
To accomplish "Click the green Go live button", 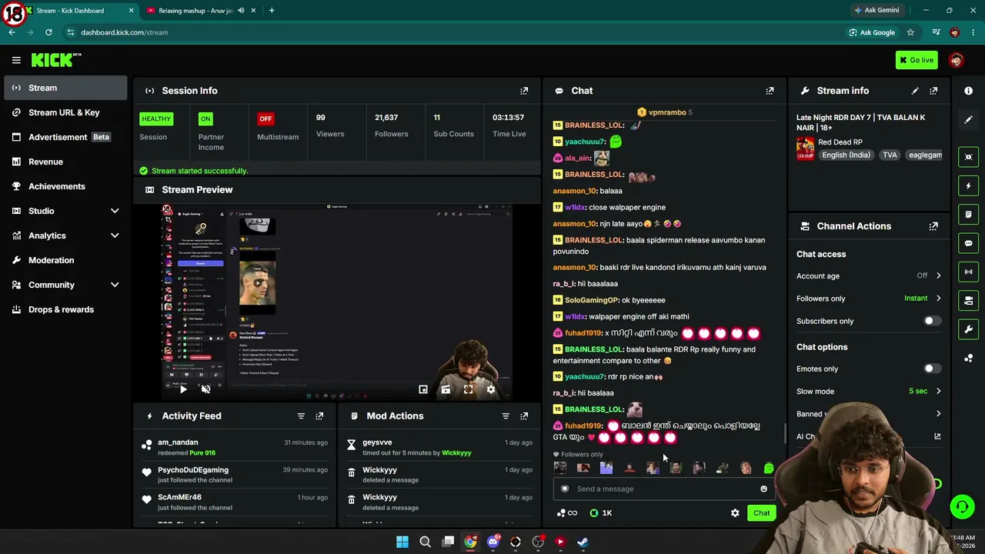I will (x=917, y=60).
